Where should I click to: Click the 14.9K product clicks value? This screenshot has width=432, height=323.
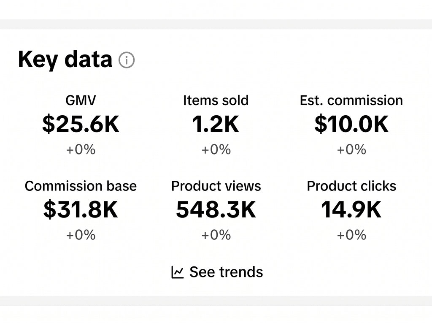[x=351, y=209]
